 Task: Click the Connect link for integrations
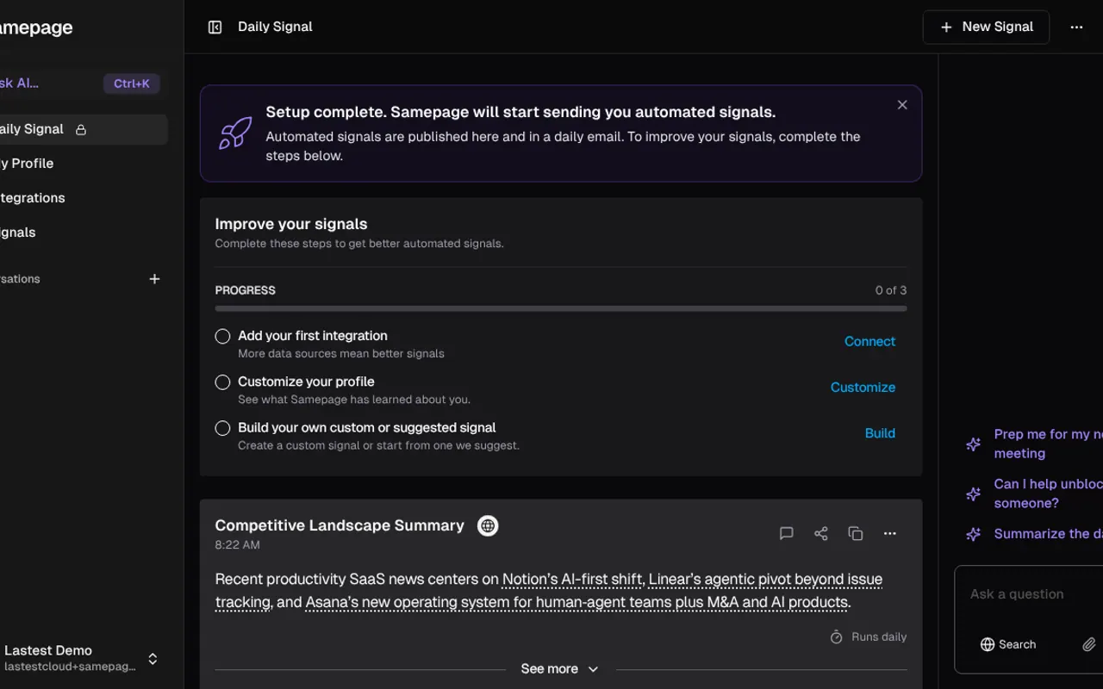(869, 342)
